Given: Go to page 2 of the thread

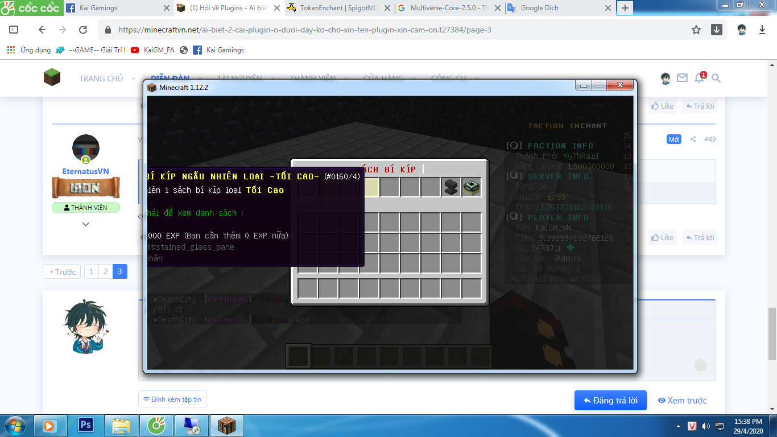Looking at the screenshot, I should pos(105,271).
